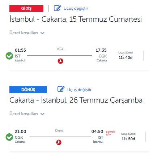The image size is (149, 155).
Task: Click the edit pencil icon beside DÖNÜŞ
Action: click(61, 89)
